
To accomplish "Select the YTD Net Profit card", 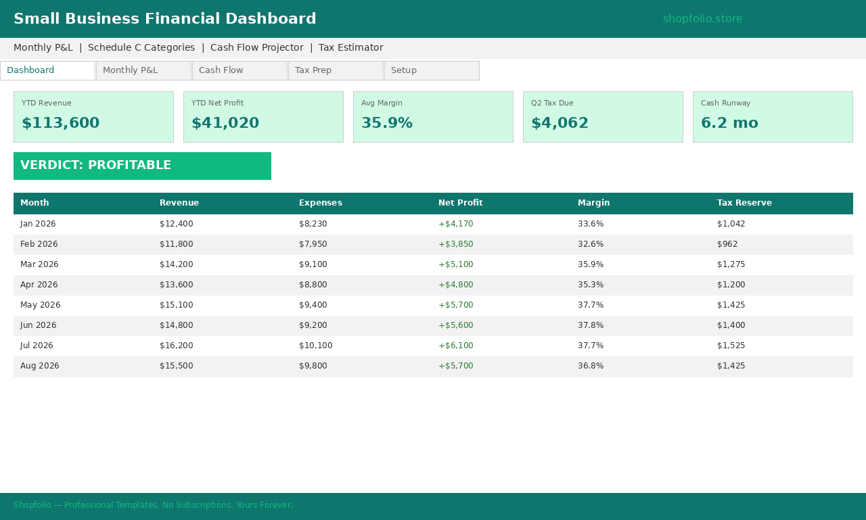I will point(263,117).
